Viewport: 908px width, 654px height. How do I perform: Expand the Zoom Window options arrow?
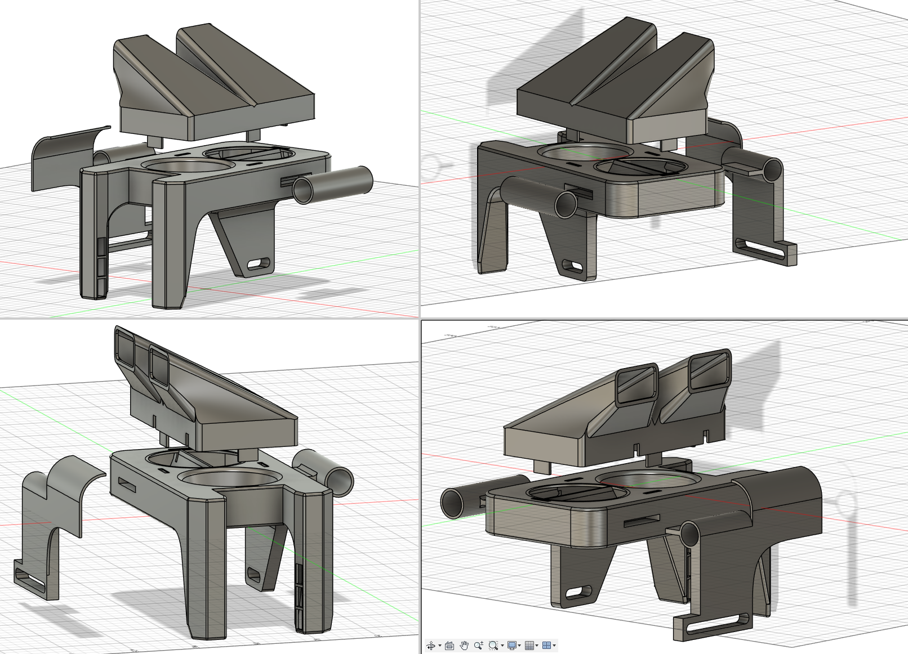point(502,646)
